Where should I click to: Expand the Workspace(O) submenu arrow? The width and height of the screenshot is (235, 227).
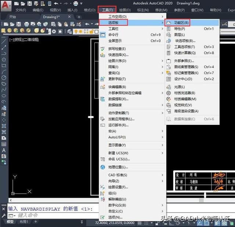tap(162, 17)
